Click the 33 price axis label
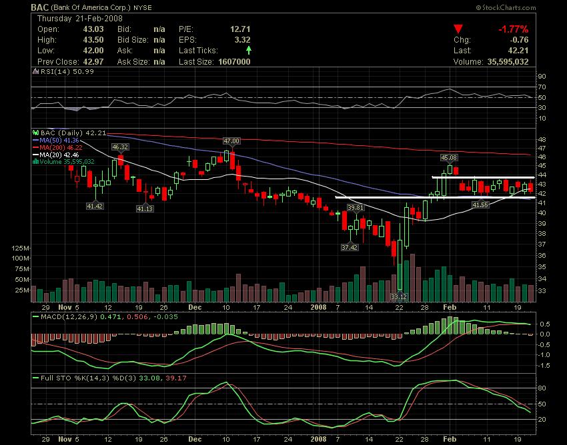 pos(542,290)
